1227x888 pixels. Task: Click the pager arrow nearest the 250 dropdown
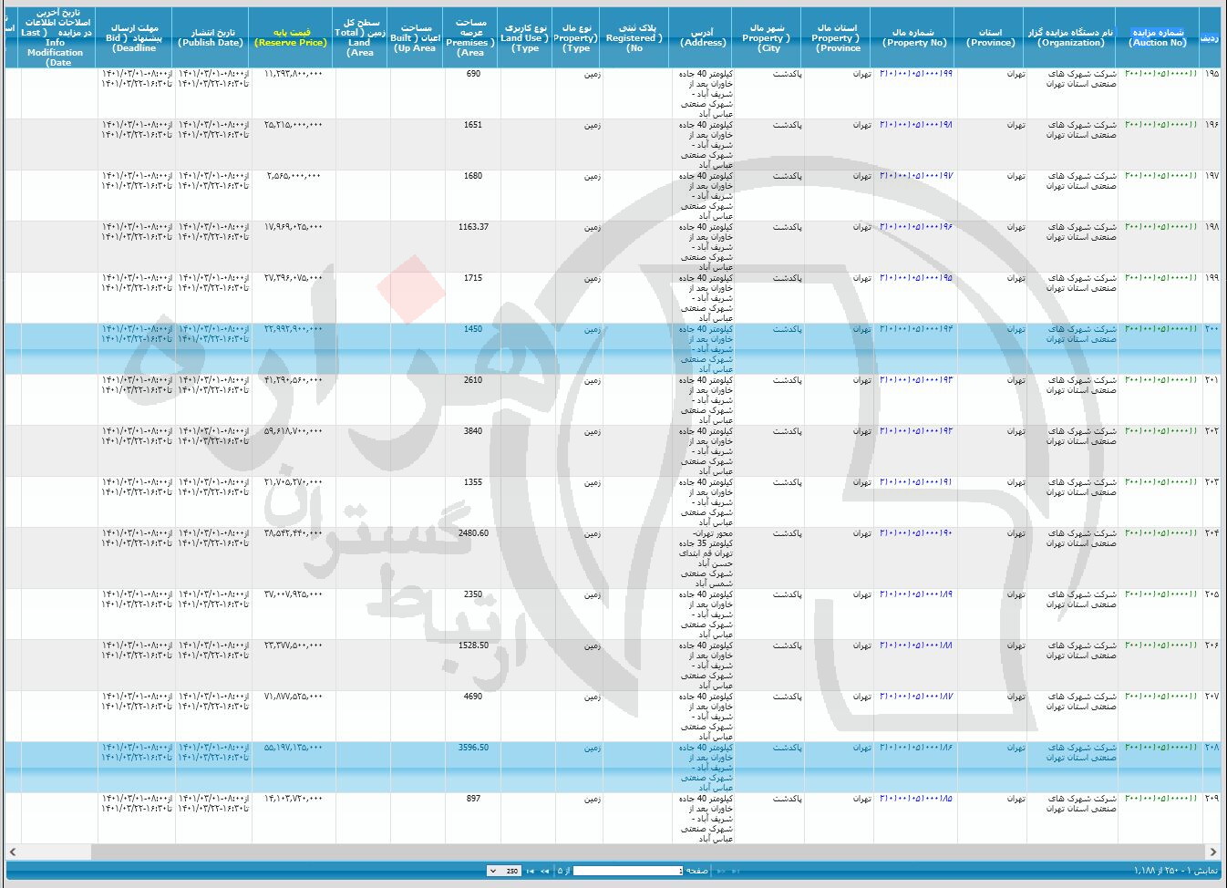point(531,871)
